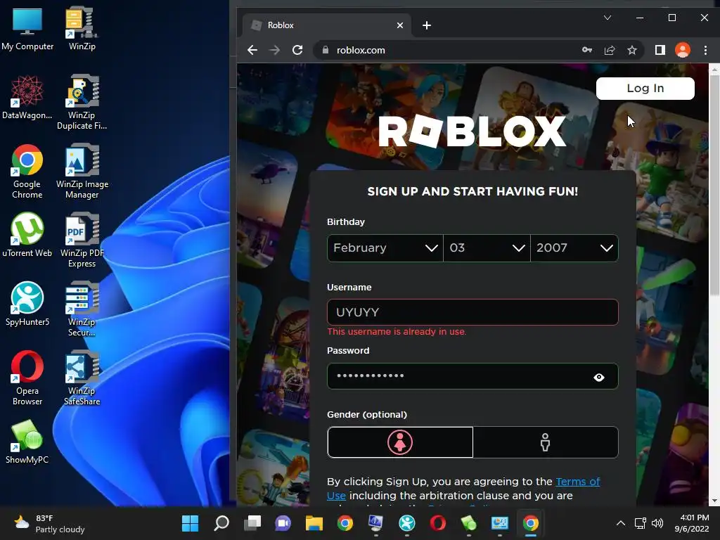Open clock and date 9/6/2022

(x=692, y=523)
